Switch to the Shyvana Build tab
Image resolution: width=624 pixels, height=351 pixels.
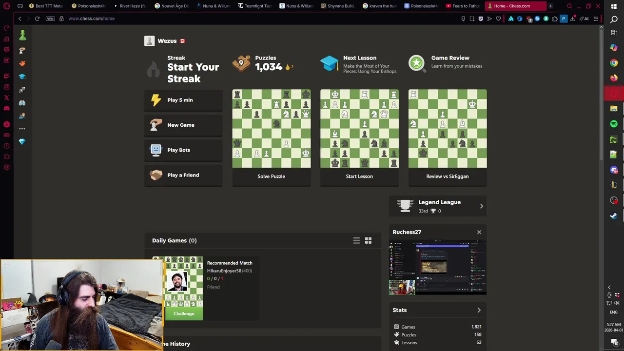pos(338,6)
